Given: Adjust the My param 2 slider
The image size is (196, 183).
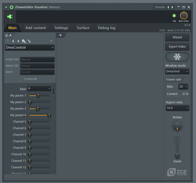Looking at the screenshot, I should coord(39,102).
